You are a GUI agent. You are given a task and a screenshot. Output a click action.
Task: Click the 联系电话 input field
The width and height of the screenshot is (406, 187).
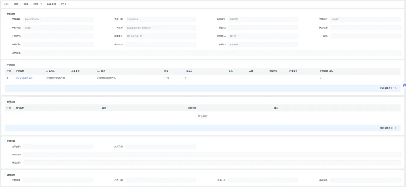(365, 27)
